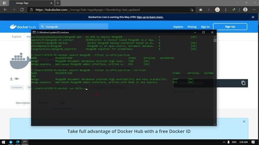Open the Windows Start menu
This screenshot has width=259, height=145.
[3, 142]
